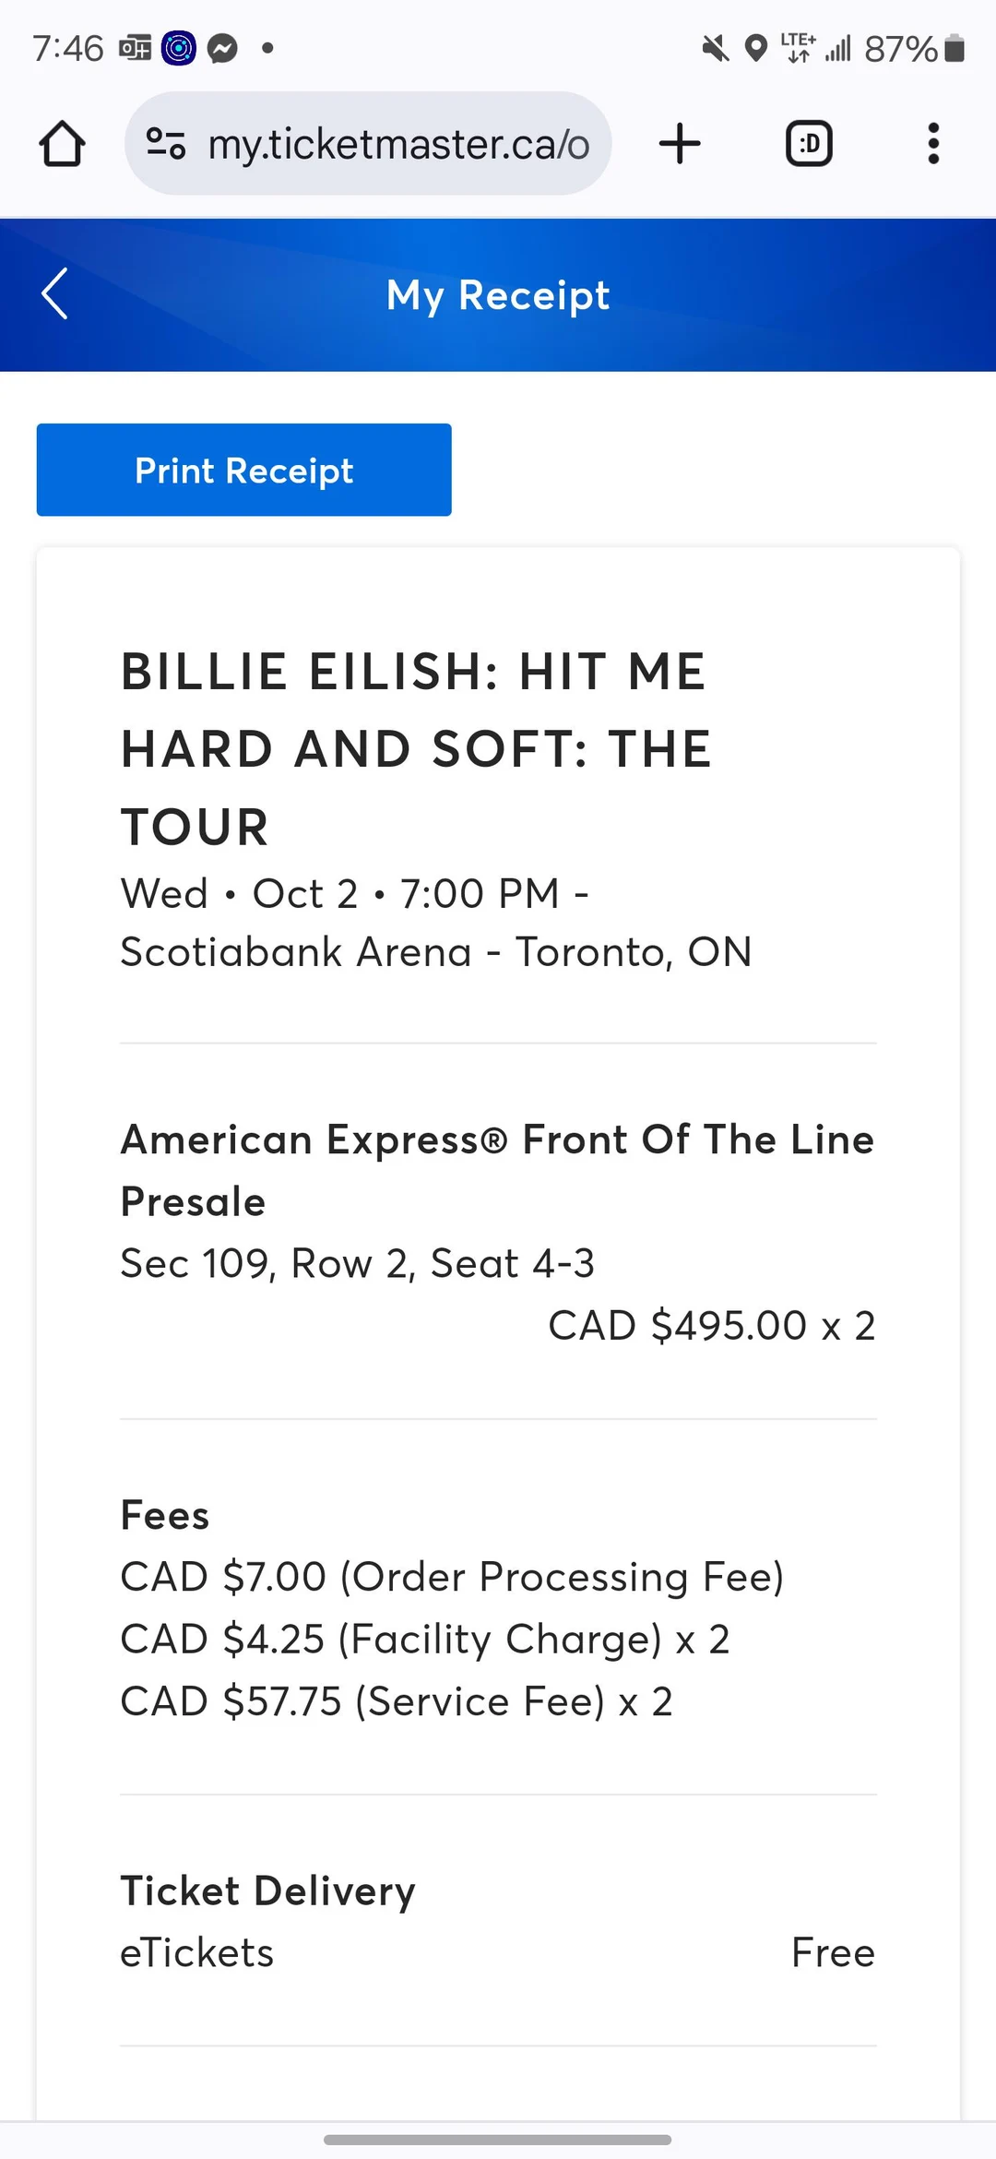Tap the eTickets delivery link
The width and height of the screenshot is (996, 2159).
pos(196,1951)
